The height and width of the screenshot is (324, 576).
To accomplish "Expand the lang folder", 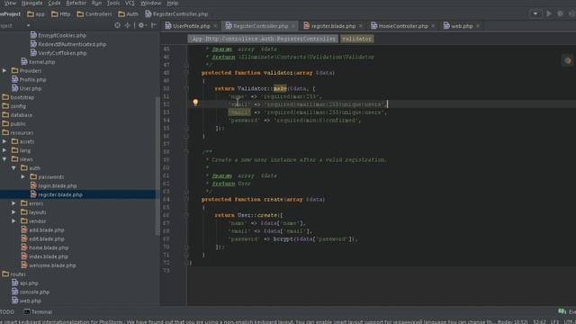I will click(4, 150).
